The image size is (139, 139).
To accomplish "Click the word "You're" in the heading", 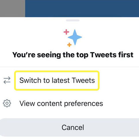I will point(24,55).
